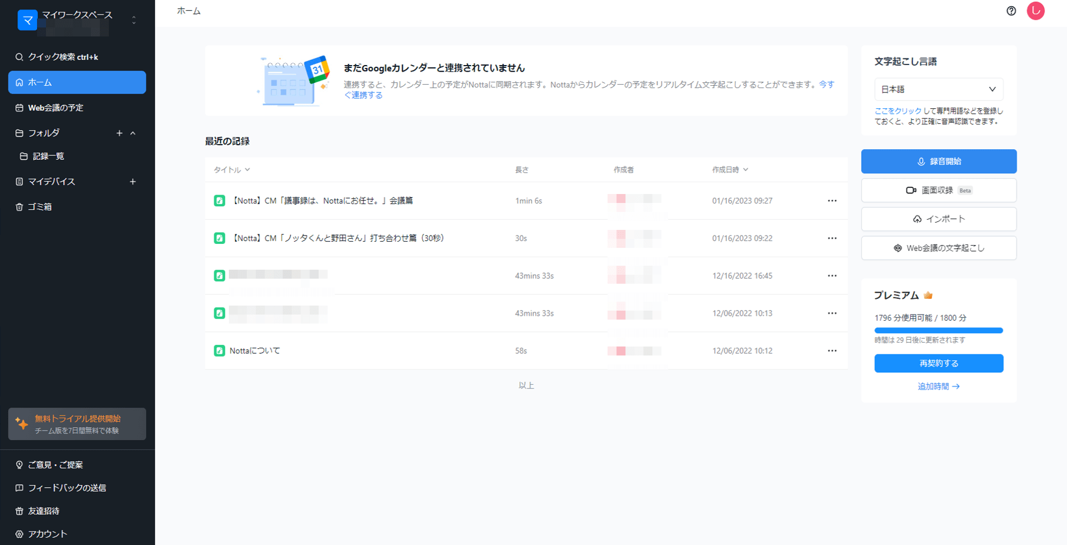
Task: Click the home icon in sidebar
Action: pyautogui.click(x=19, y=82)
